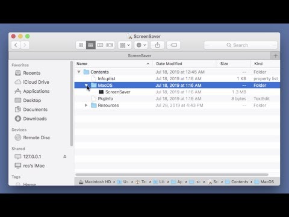Open Desktop in the sidebar

[32, 100]
